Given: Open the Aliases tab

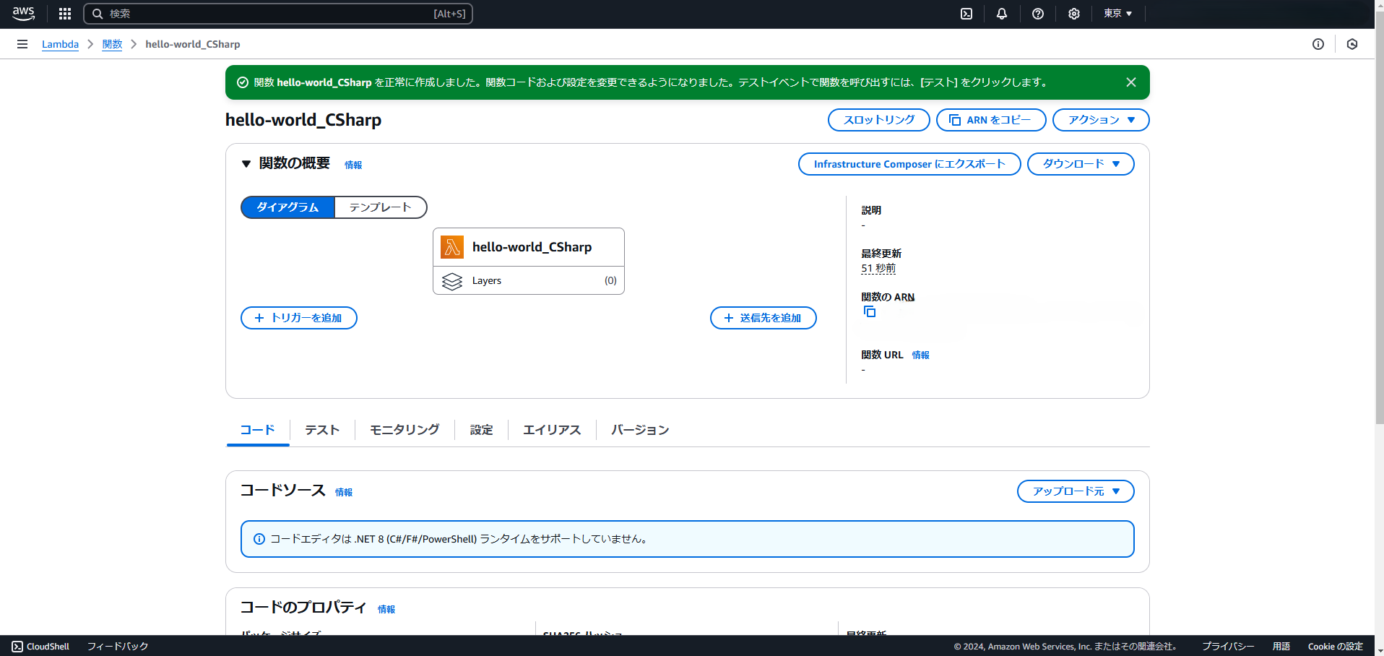Looking at the screenshot, I should (552, 430).
